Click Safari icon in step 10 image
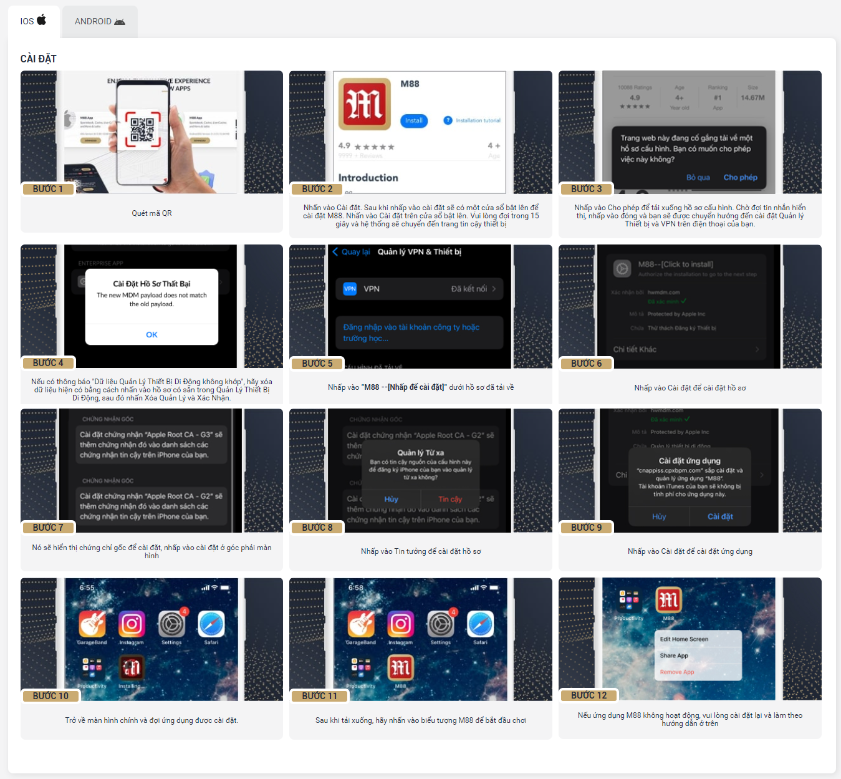The width and height of the screenshot is (841, 779). [x=211, y=624]
